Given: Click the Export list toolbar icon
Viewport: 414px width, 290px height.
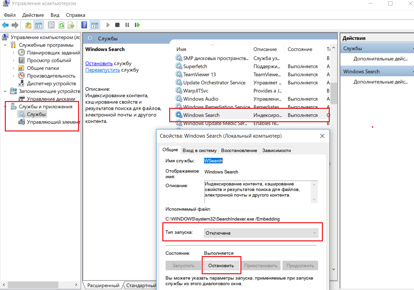Looking at the screenshot, I should pyautogui.click(x=71, y=25).
